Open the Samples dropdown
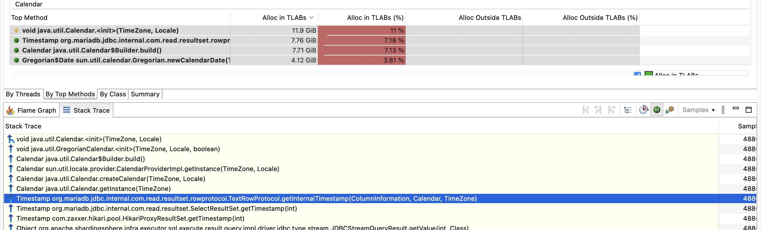765x230 pixels. click(x=698, y=110)
